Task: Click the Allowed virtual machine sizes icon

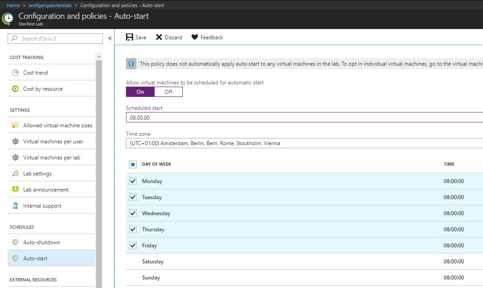Action: tap(15, 125)
